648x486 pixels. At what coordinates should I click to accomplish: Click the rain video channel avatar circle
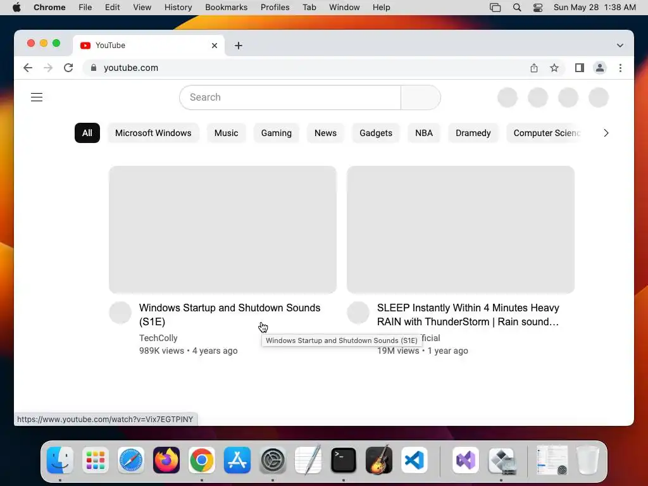coord(358,313)
